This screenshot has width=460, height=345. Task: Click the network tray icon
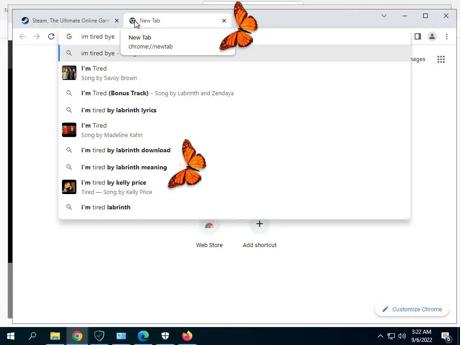click(391, 336)
